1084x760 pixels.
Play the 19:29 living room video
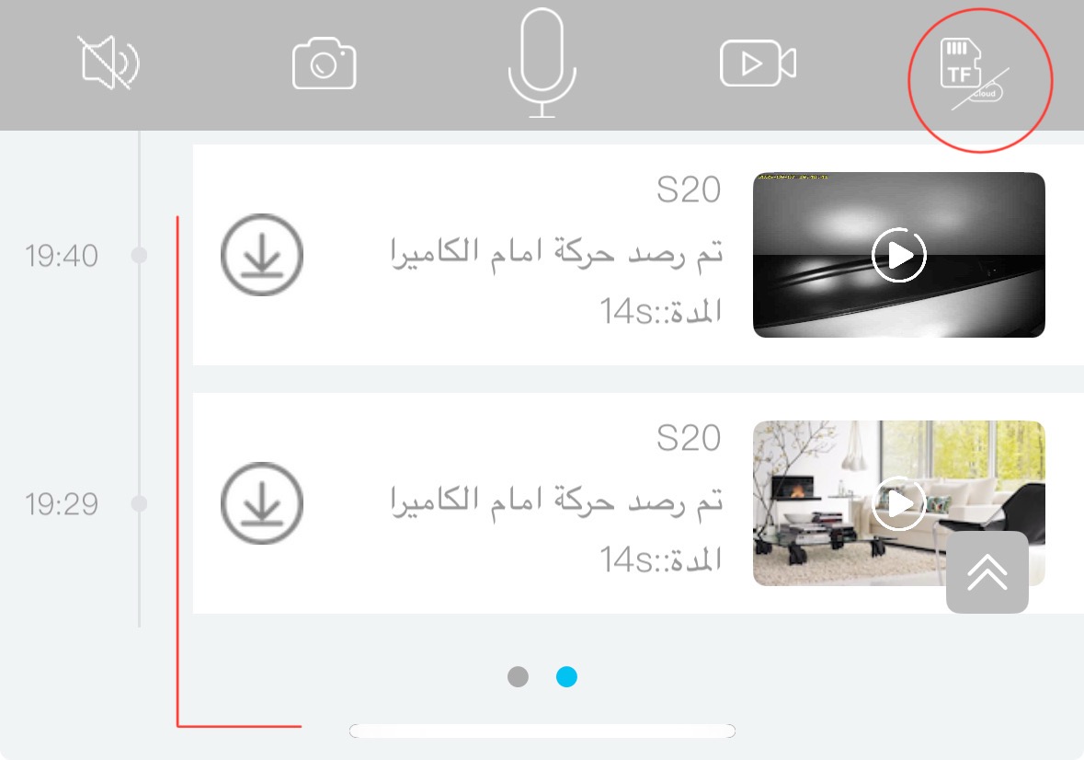tap(898, 503)
